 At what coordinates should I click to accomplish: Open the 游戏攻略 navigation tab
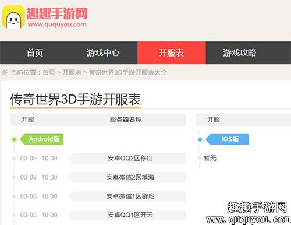click(240, 52)
